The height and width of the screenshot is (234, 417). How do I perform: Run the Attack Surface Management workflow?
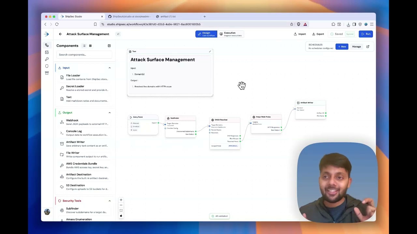click(x=366, y=34)
